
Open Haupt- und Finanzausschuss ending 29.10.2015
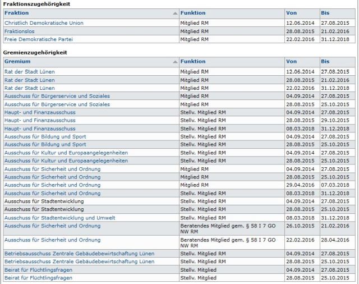point(40,120)
